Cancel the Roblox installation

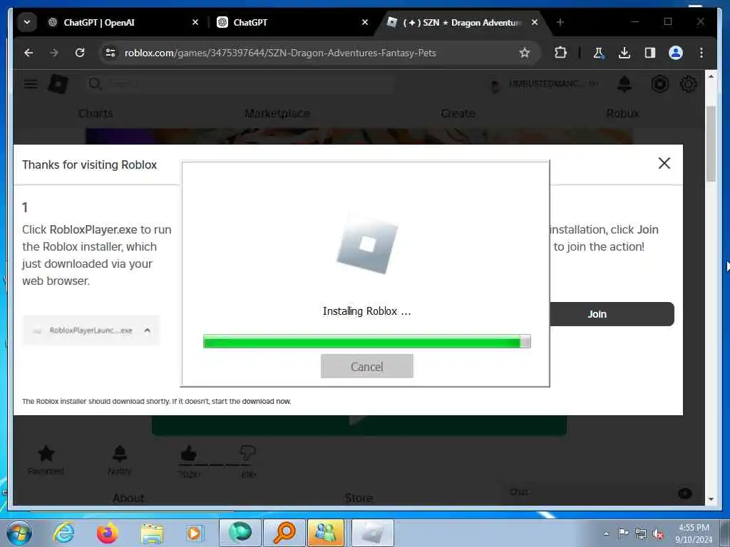tap(367, 367)
